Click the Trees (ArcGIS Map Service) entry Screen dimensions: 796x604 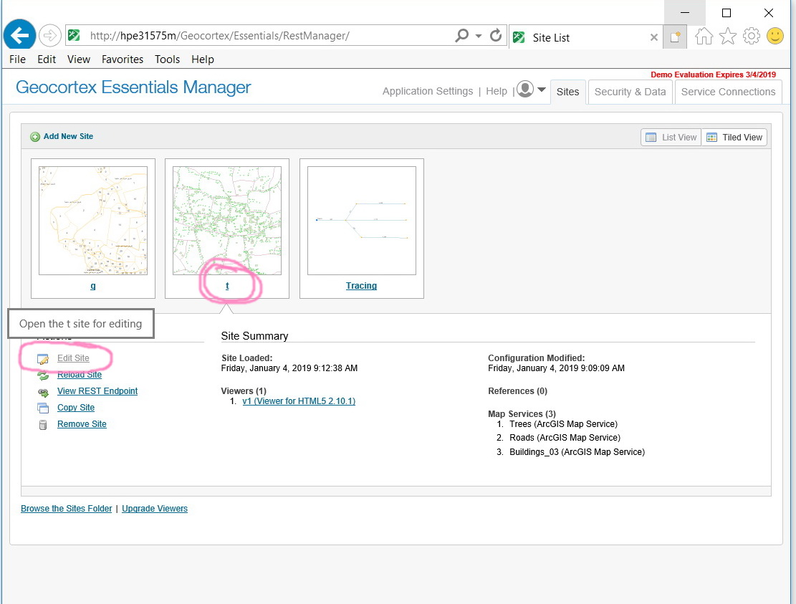pyautogui.click(x=563, y=424)
